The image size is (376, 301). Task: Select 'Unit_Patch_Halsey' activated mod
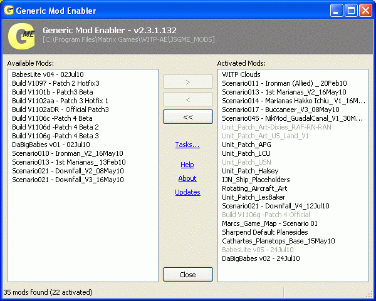coord(250,171)
